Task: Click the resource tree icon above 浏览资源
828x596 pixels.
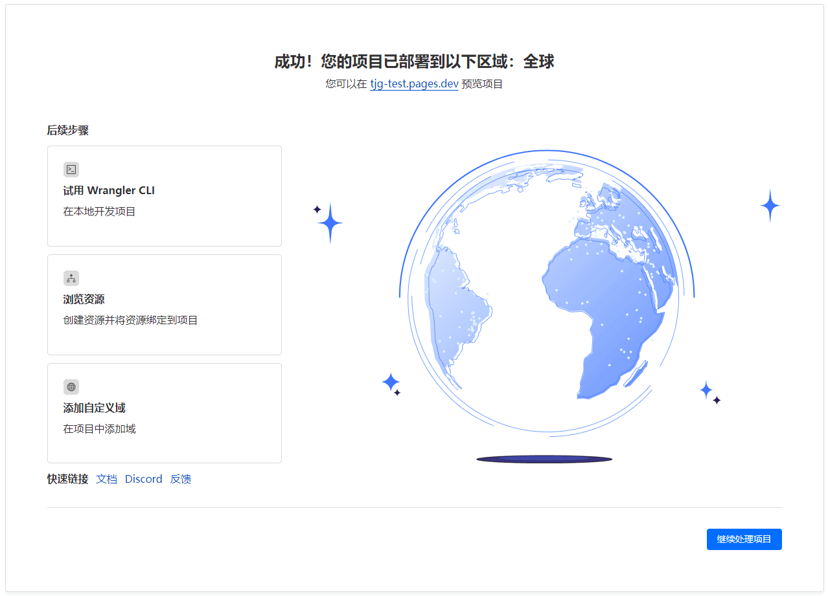Action: pos(71,278)
